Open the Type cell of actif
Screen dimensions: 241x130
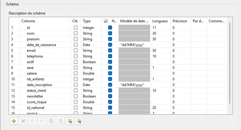pos(90,62)
